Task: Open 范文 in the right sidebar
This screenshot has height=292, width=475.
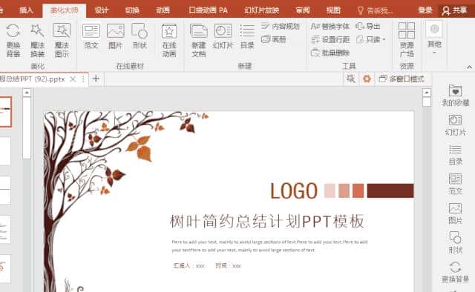Action: (455, 184)
